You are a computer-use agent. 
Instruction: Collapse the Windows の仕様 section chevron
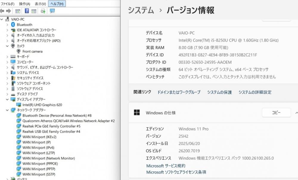point(297,113)
